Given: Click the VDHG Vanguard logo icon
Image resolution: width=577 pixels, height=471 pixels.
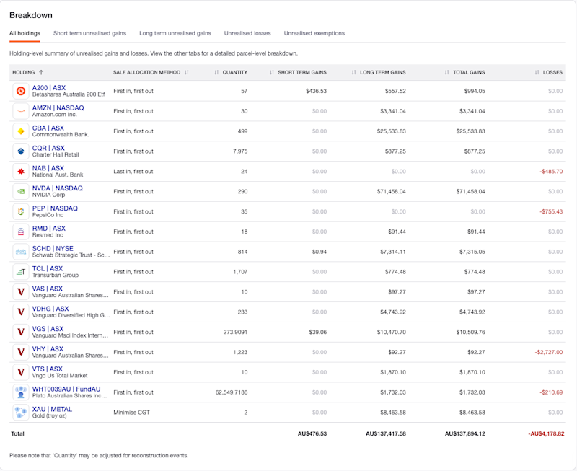Looking at the screenshot, I should point(21,312).
